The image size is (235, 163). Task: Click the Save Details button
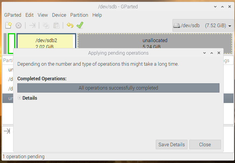(x=172, y=144)
